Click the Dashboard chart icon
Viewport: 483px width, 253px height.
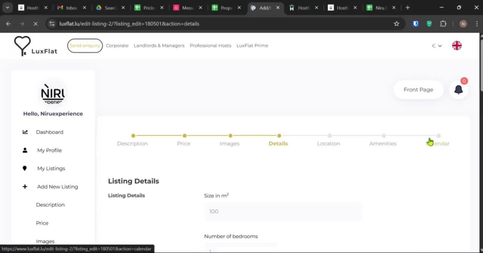click(25, 132)
